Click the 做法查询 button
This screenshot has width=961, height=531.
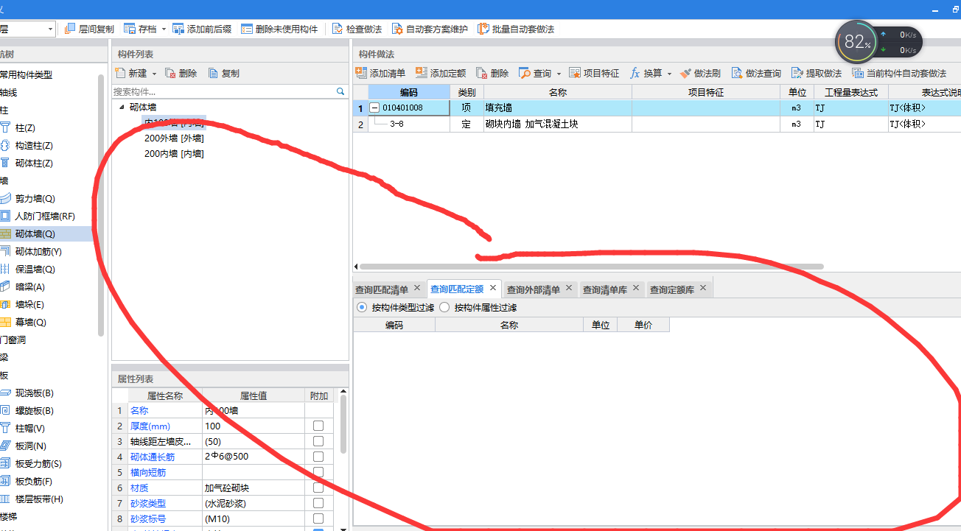point(756,73)
